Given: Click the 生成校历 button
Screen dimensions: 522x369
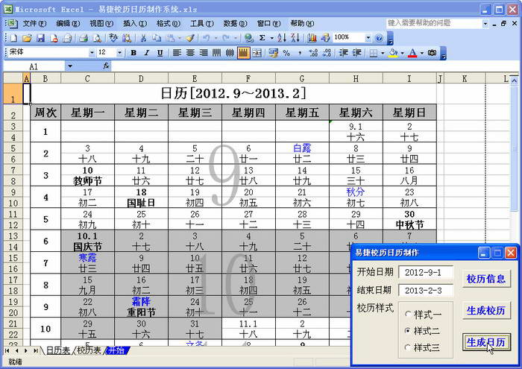Looking at the screenshot, I should tap(486, 310).
